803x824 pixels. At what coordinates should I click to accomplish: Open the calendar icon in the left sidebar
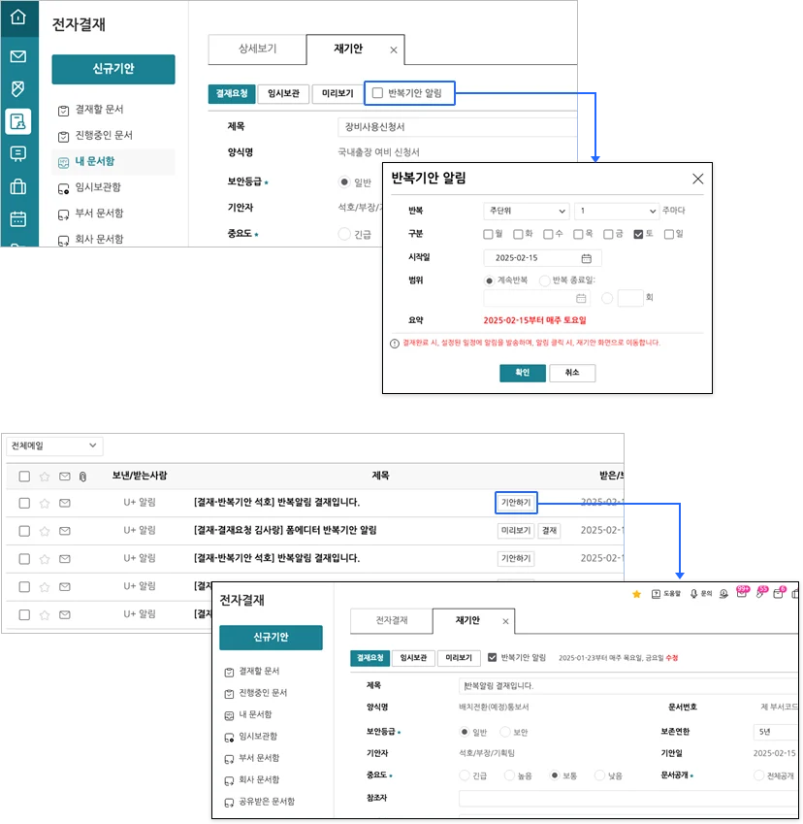coord(17,218)
